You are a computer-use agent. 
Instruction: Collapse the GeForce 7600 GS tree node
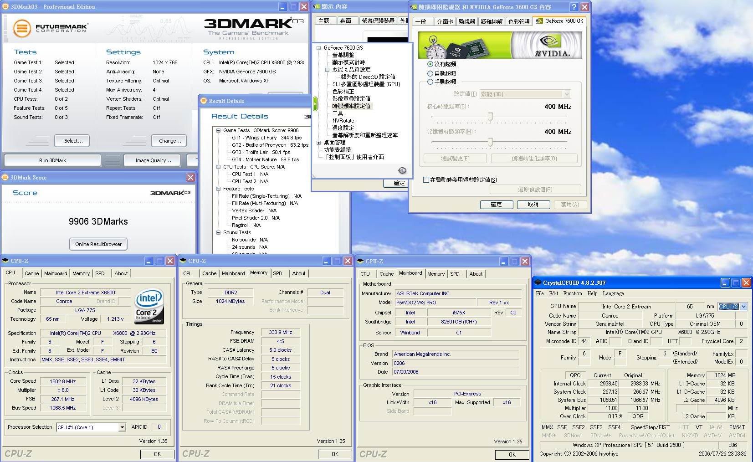(x=318, y=48)
